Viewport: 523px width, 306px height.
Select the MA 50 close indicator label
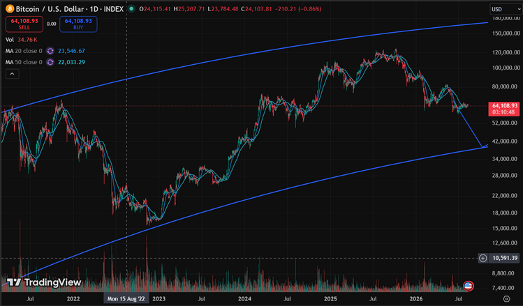pos(24,62)
